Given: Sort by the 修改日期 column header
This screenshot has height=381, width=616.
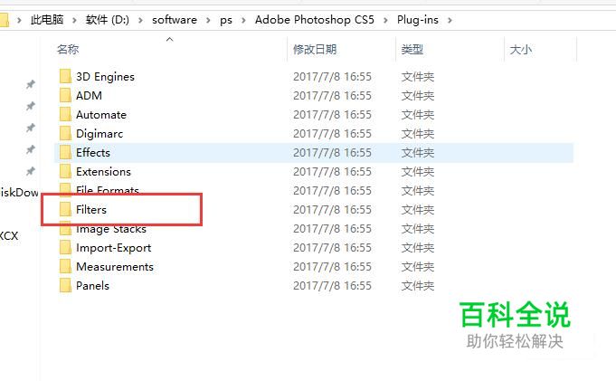Looking at the screenshot, I should (315, 50).
